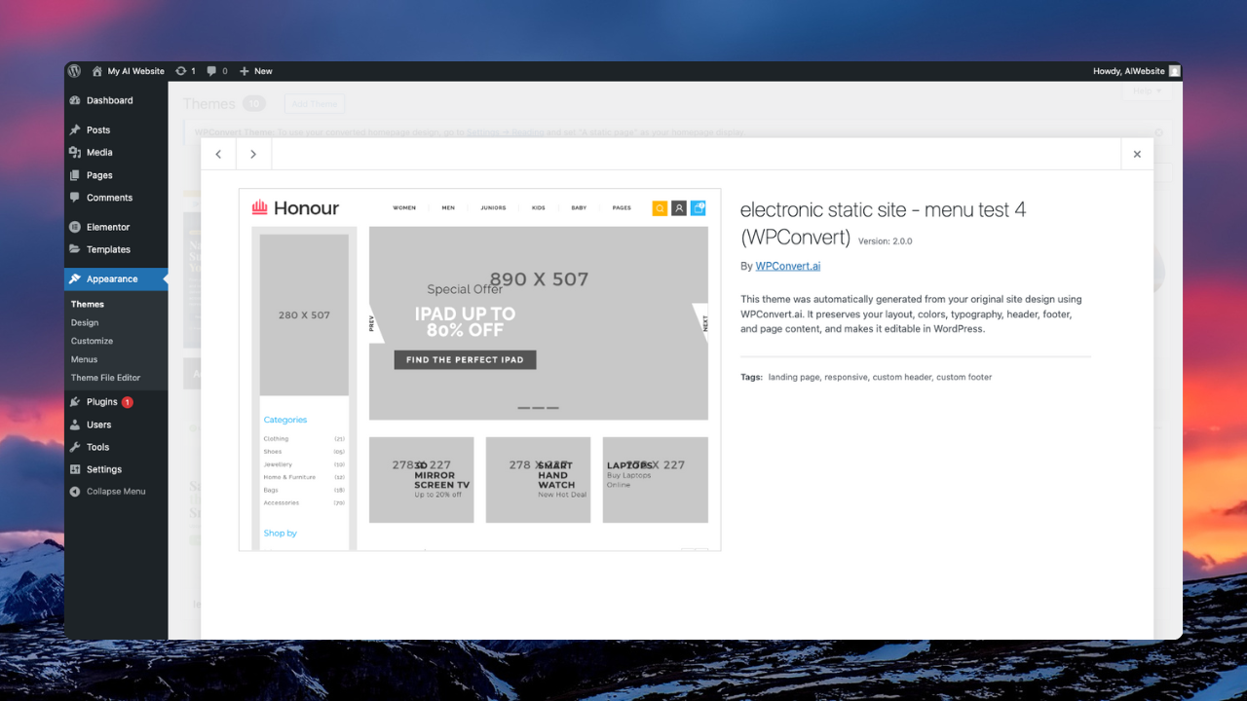Click WOMEN in preview navigation

(x=404, y=207)
